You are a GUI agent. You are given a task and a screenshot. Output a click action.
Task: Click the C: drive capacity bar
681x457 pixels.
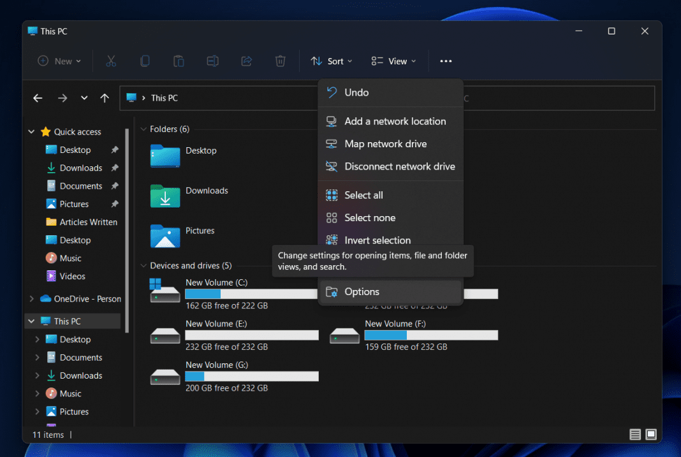click(x=251, y=294)
